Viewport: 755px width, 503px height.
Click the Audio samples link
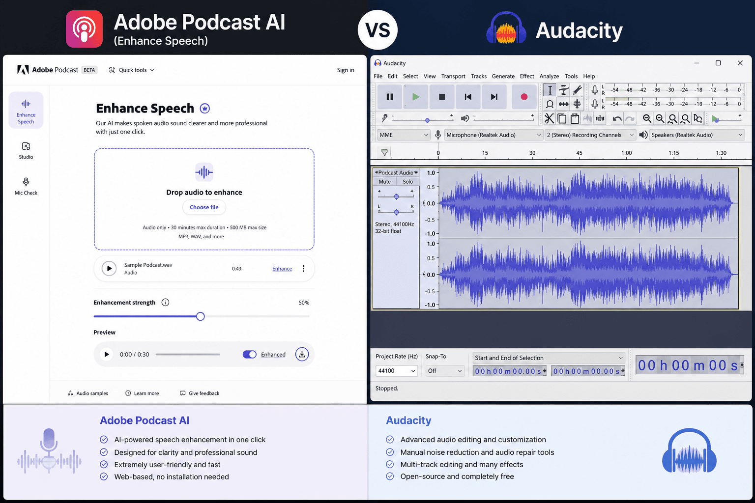pos(88,393)
